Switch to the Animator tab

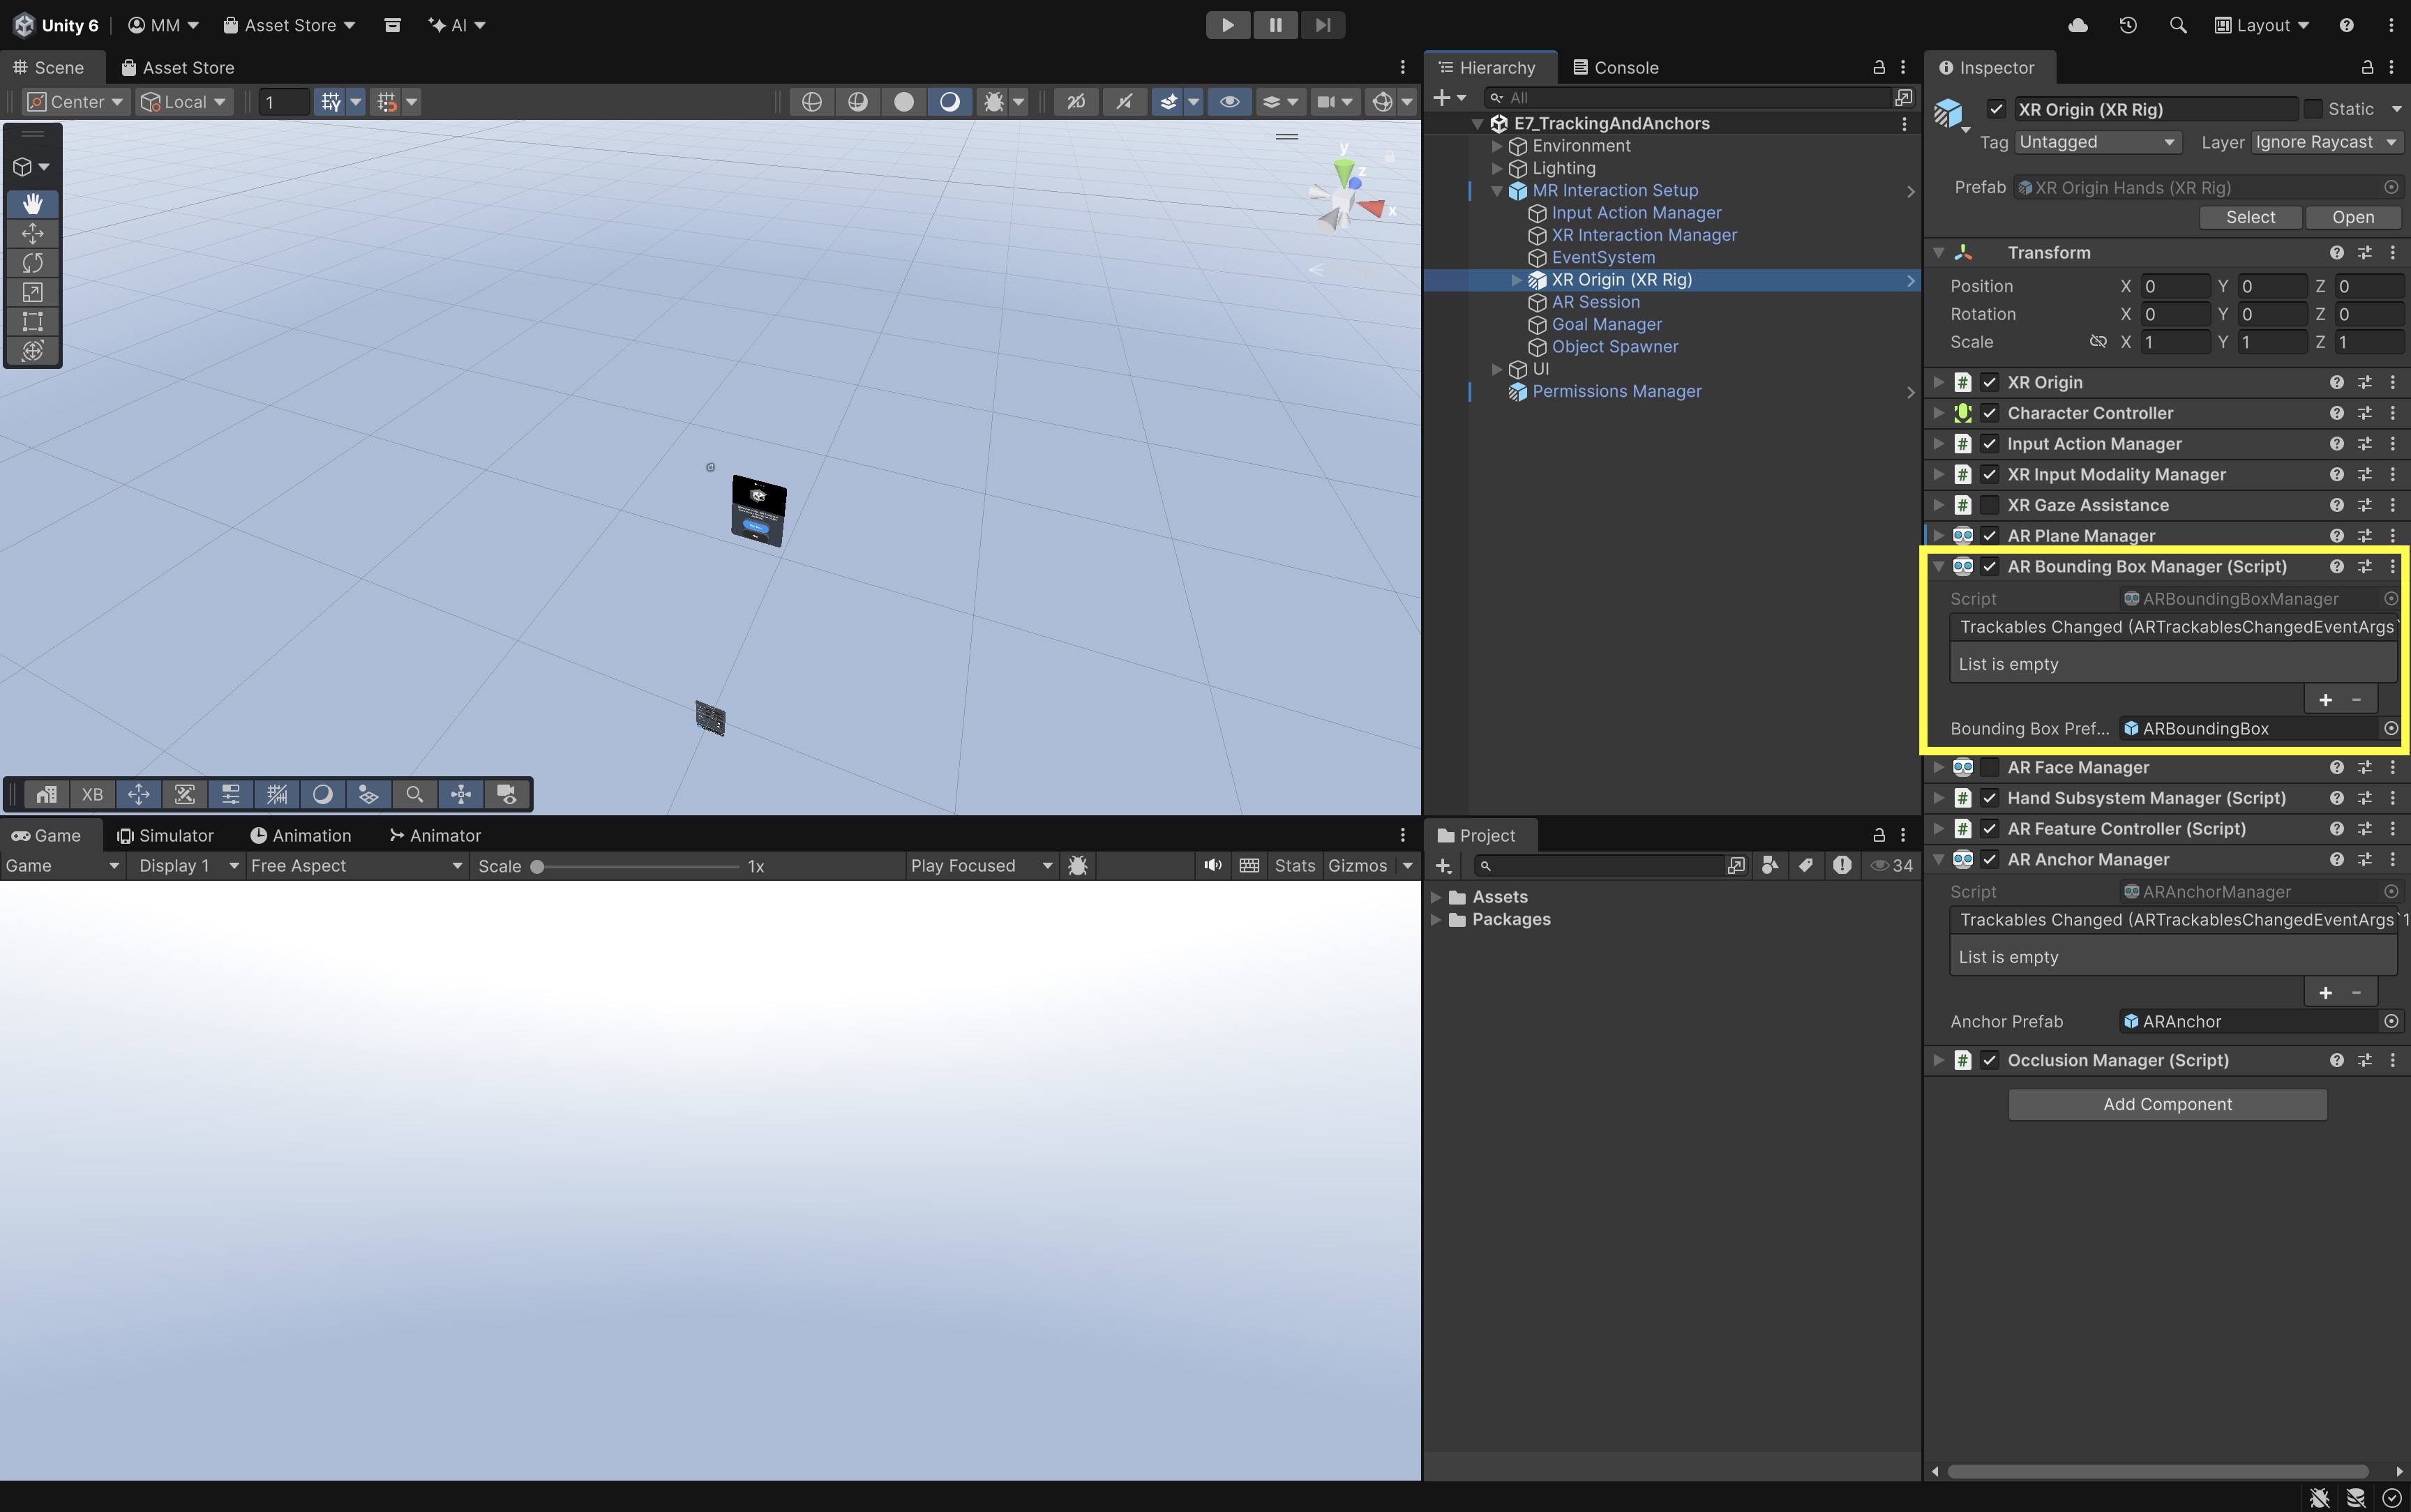pyautogui.click(x=435, y=835)
